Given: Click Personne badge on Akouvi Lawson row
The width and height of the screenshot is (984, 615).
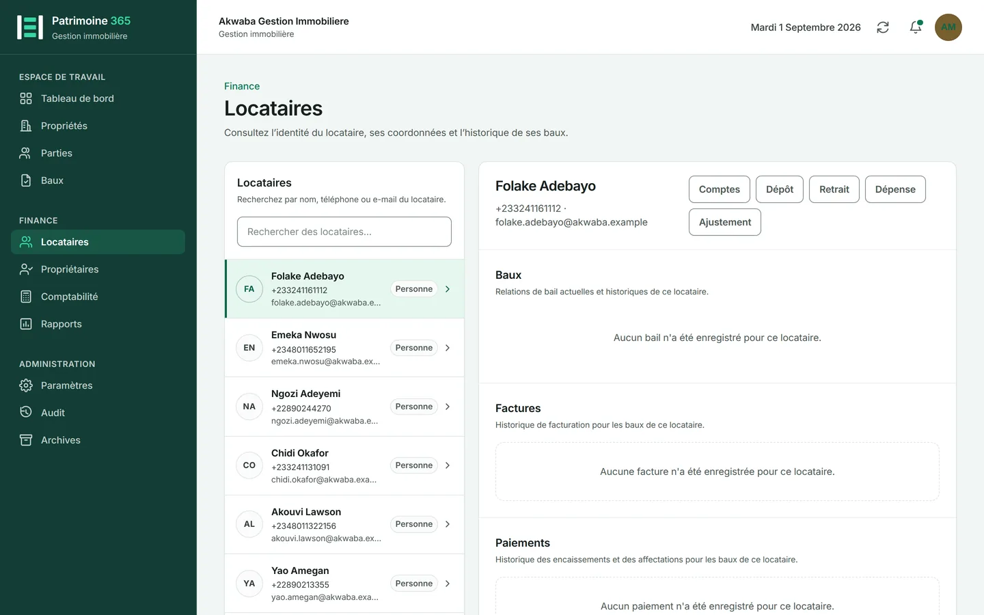Looking at the screenshot, I should [x=414, y=524].
